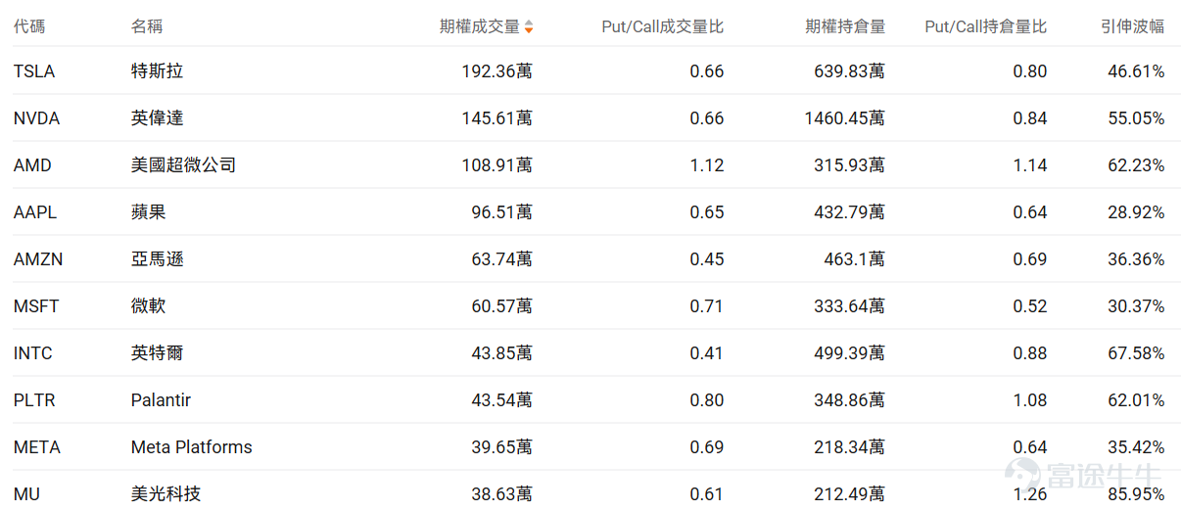Viewport: 1181px width, 511px height.
Task: Select the stock name 美國超微公司
Action: point(184,165)
